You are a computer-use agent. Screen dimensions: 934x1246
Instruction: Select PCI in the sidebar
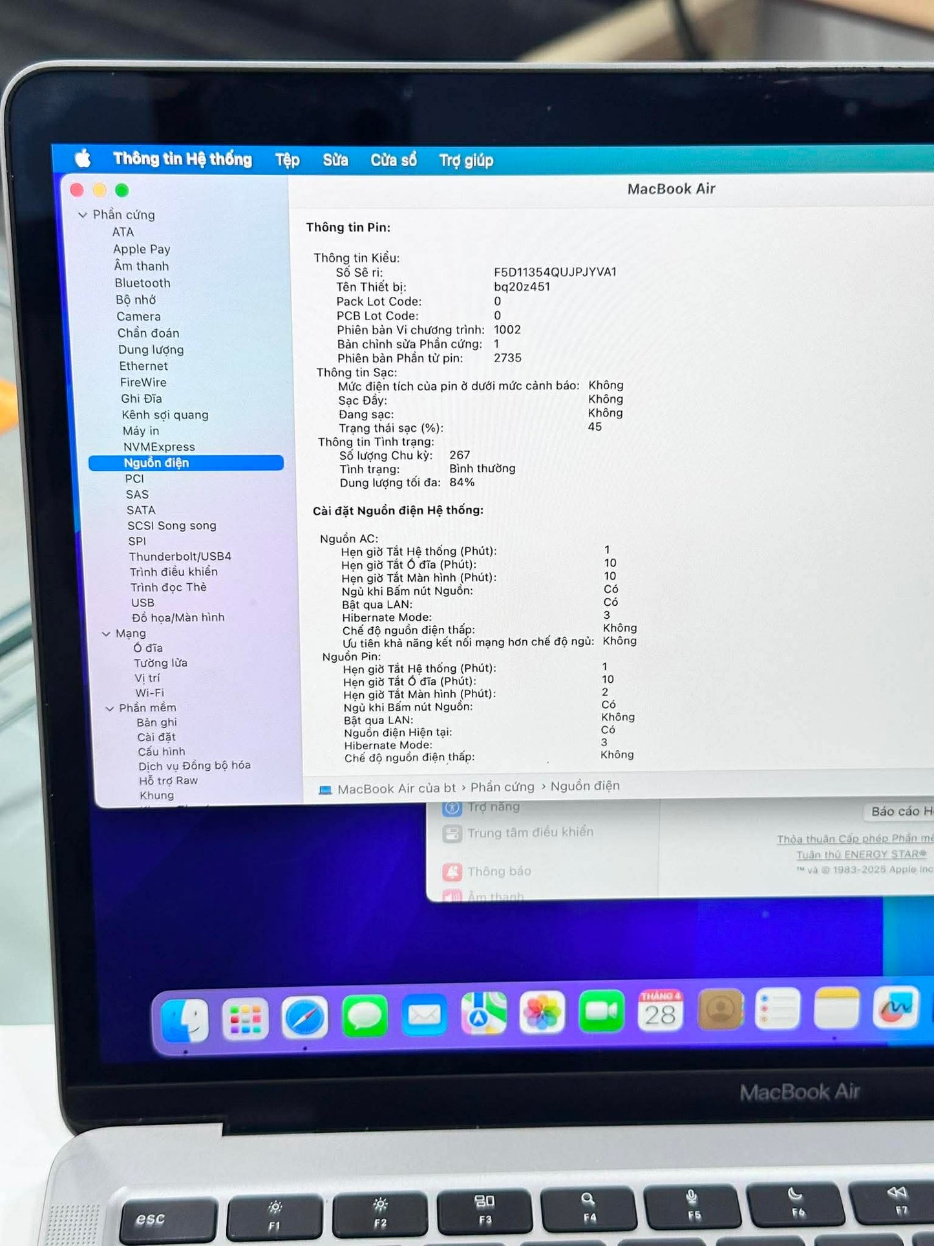coord(134,478)
